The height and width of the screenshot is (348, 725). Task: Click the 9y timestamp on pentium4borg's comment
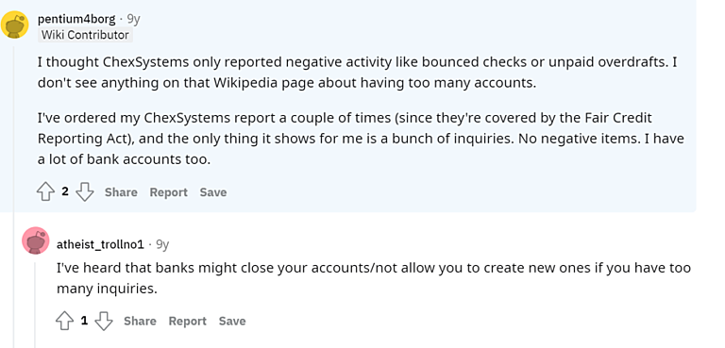point(134,19)
